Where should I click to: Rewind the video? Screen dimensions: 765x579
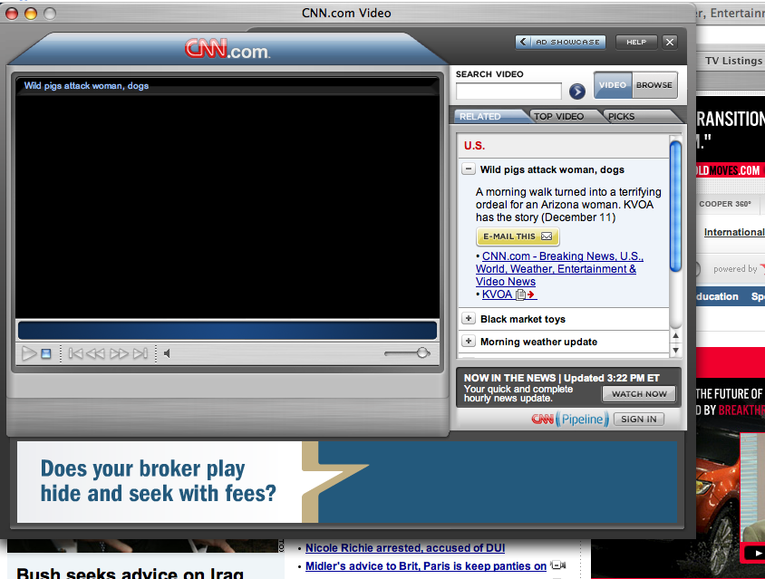[x=96, y=353]
